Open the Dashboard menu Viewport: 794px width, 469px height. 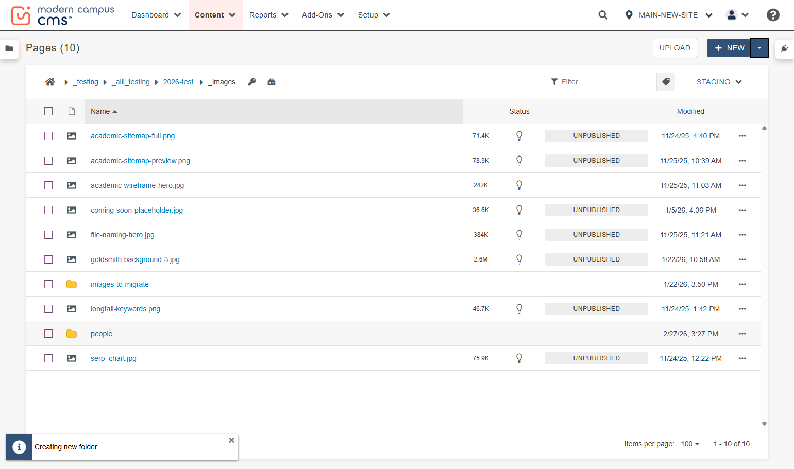tap(156, 15)
